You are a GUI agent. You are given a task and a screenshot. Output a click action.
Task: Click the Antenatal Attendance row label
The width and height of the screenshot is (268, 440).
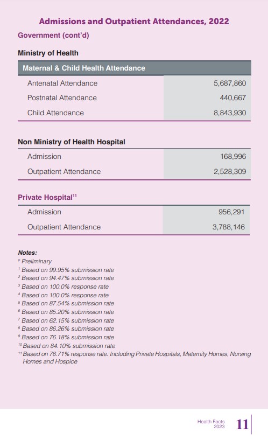pos(62,83)
